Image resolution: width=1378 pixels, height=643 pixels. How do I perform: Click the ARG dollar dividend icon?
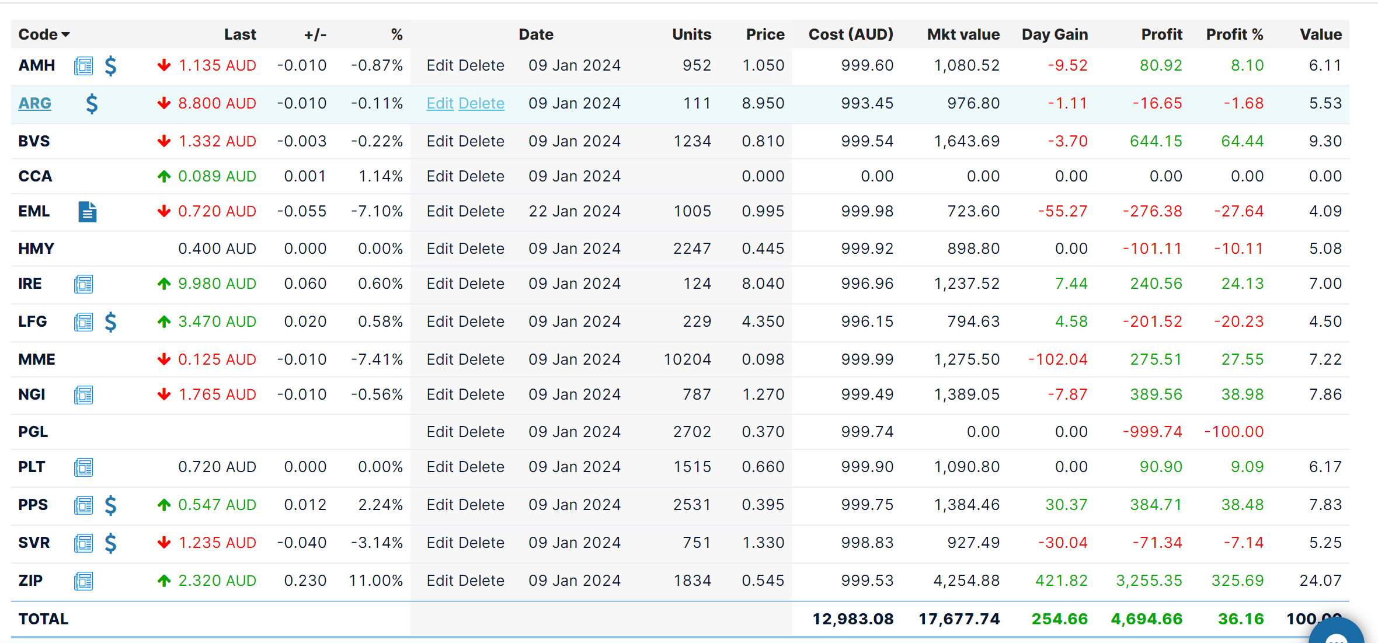click(x=92, y=104)
